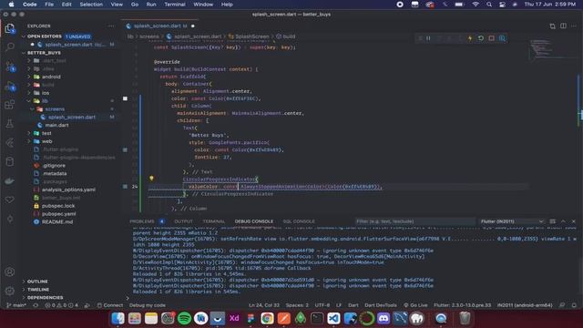Open Spotify from the Dock
Screen dimensions: 583x328
point(184,318)
